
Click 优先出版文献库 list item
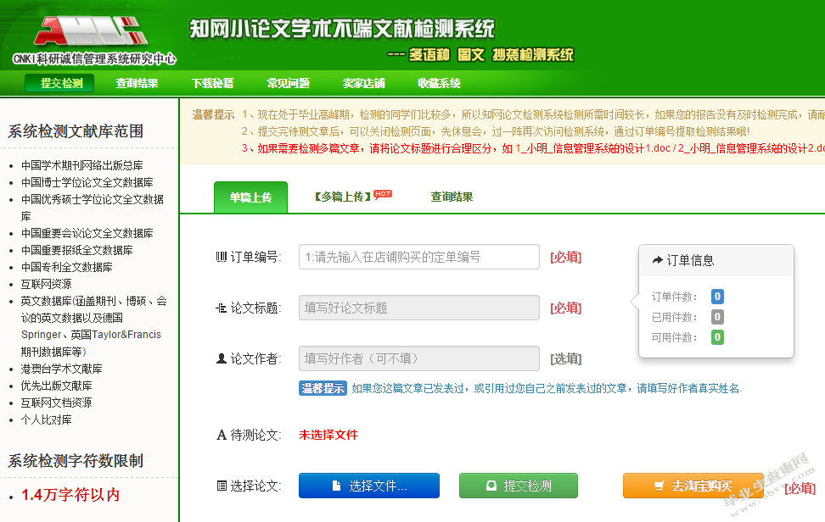coord(56,386)
